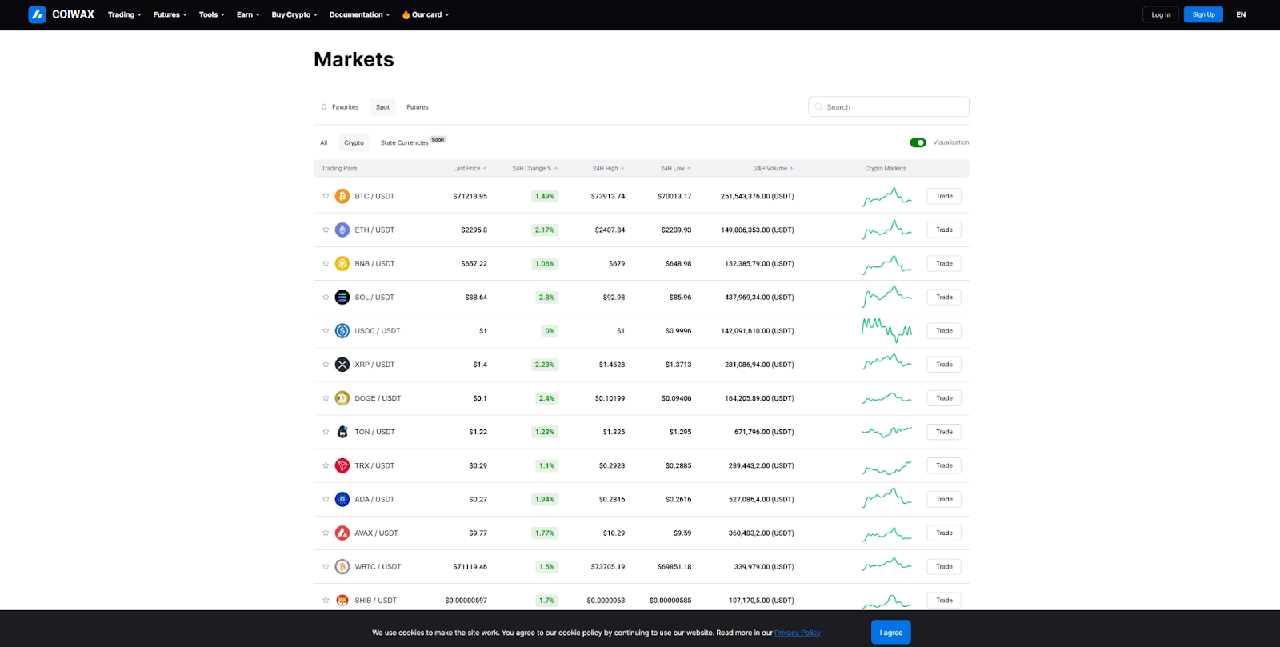The height and width of the screenshot is (647, 1280).
Task: Select the Spot markets tab
Action: (x=382, y=107)
